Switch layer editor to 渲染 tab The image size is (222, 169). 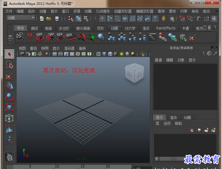tap(173, 118)
